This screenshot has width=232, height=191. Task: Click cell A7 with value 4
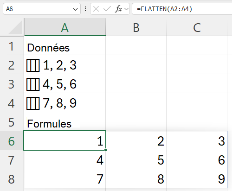(65, 160)
